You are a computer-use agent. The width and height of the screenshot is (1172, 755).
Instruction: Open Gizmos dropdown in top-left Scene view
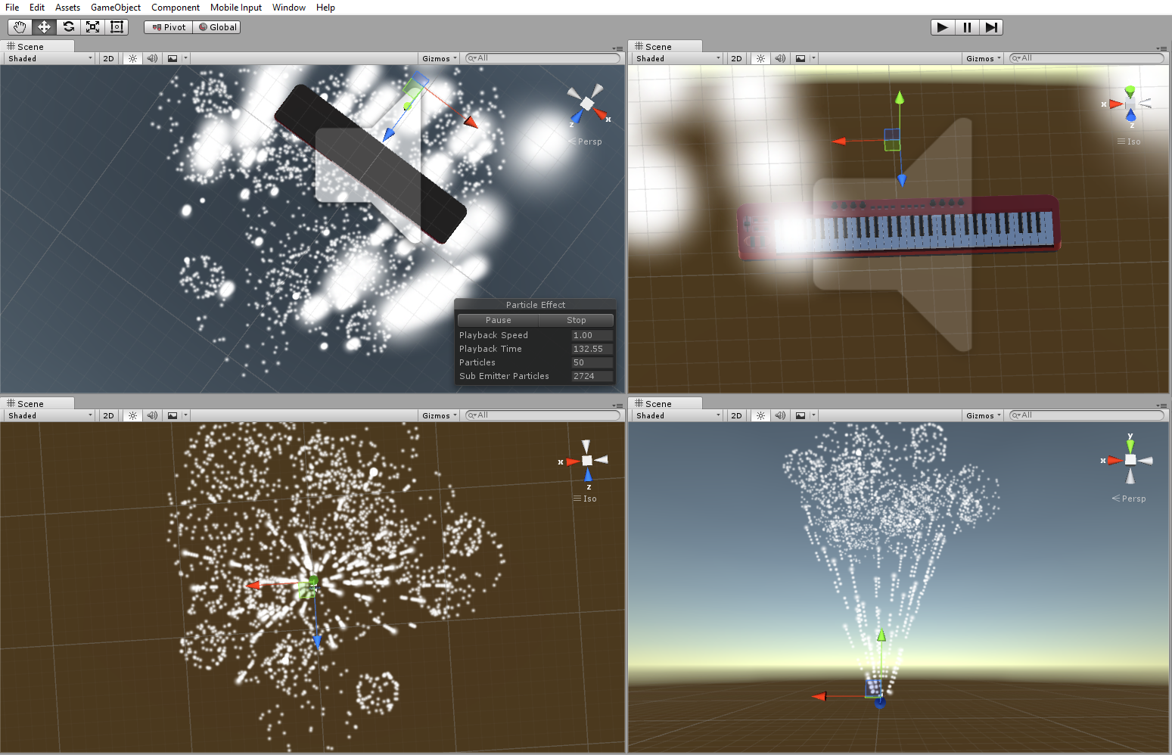440,58
